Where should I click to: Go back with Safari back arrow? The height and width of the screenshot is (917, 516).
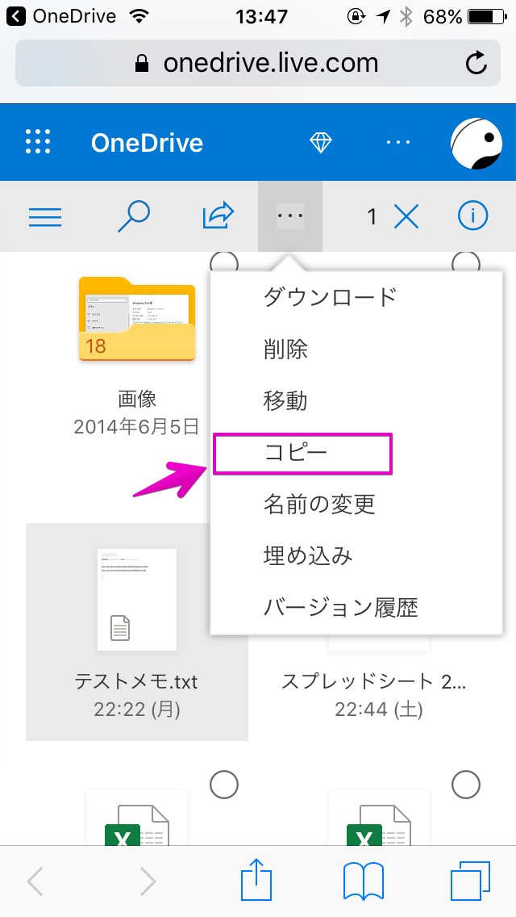(x=35, y=881)
